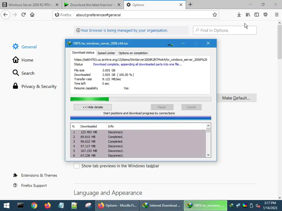Open the General settings category
This screenshot has width=282, height=211.
point(25,47)
